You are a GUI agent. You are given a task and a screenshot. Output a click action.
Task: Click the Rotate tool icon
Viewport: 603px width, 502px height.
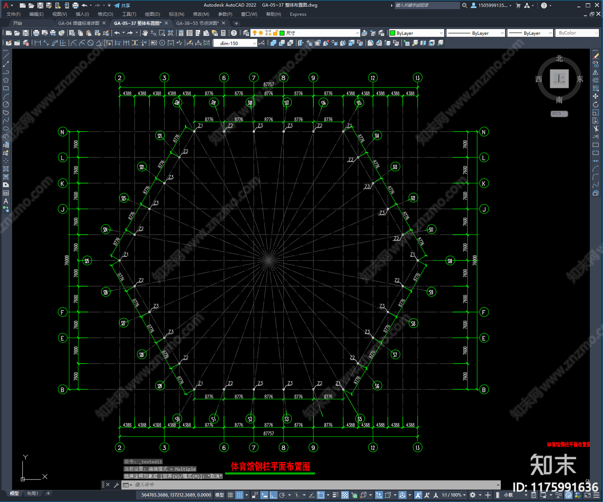coord(595,104)
